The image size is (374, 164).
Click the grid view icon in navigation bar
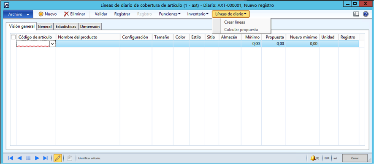(x=28, y=158)
